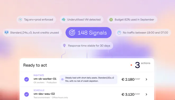This screenshot has width=175, height=100.
Task: Click the info icon in rightsize explanation
Action: coord(62,79)
